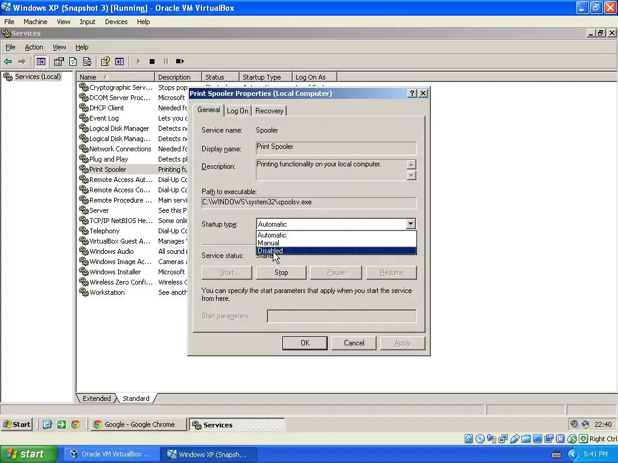
Task: Click the Back arrow in Services toolbar
Action: 8,61
